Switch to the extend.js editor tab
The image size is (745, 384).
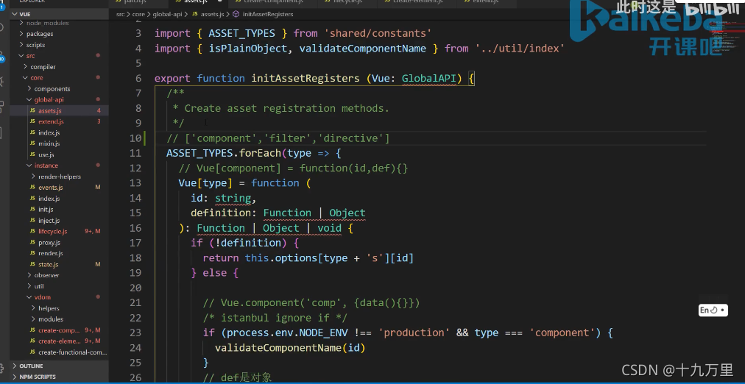coord(486,2)
